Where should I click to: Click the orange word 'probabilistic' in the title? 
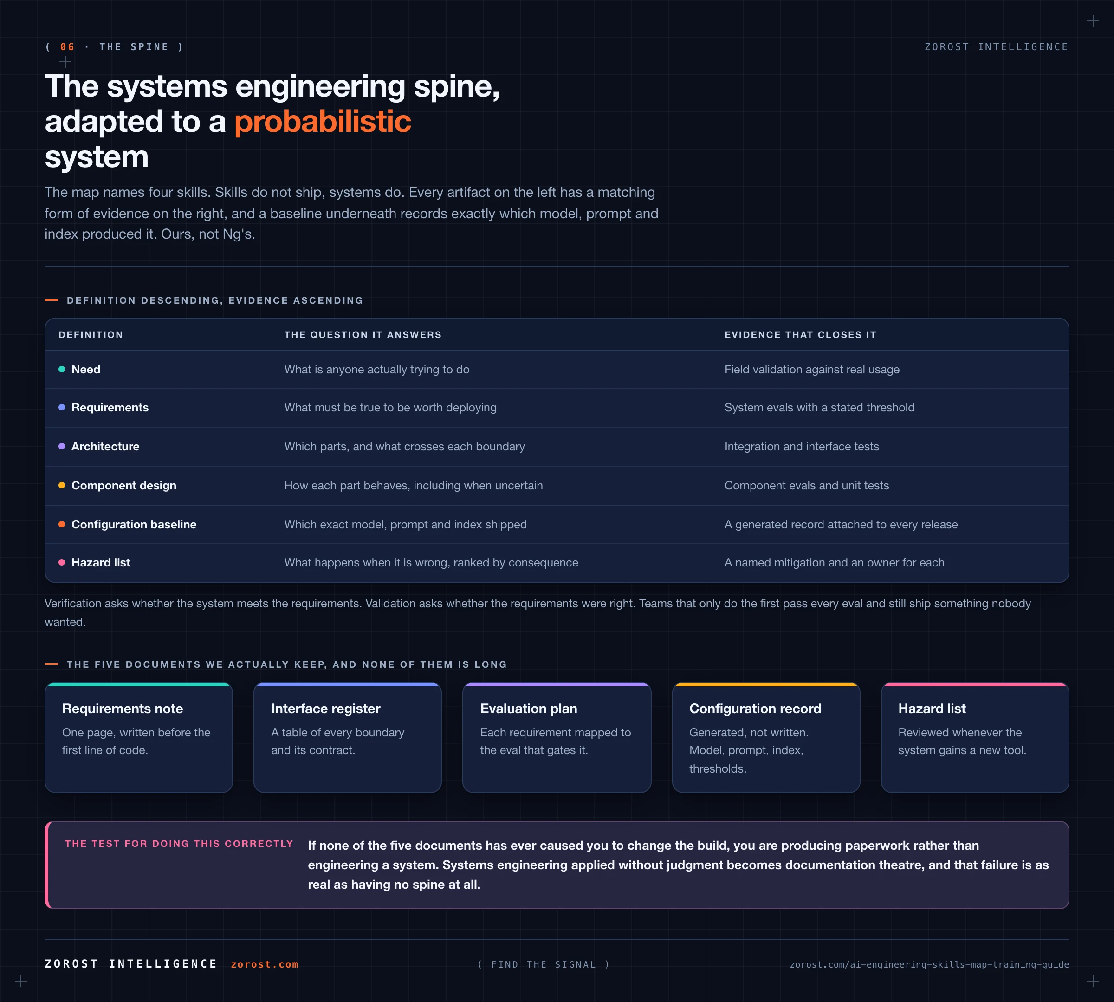(x=323, y=122)
